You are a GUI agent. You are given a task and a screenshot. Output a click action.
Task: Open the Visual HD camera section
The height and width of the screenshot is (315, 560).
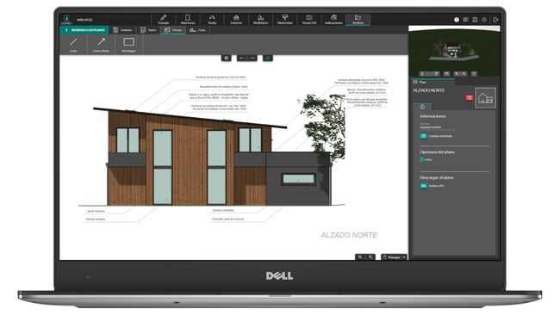tap(309, 19)
